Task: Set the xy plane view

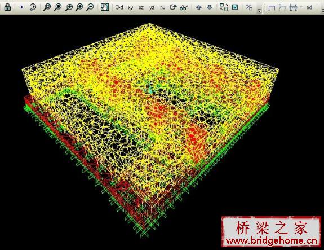Action: tap(130, 8)
